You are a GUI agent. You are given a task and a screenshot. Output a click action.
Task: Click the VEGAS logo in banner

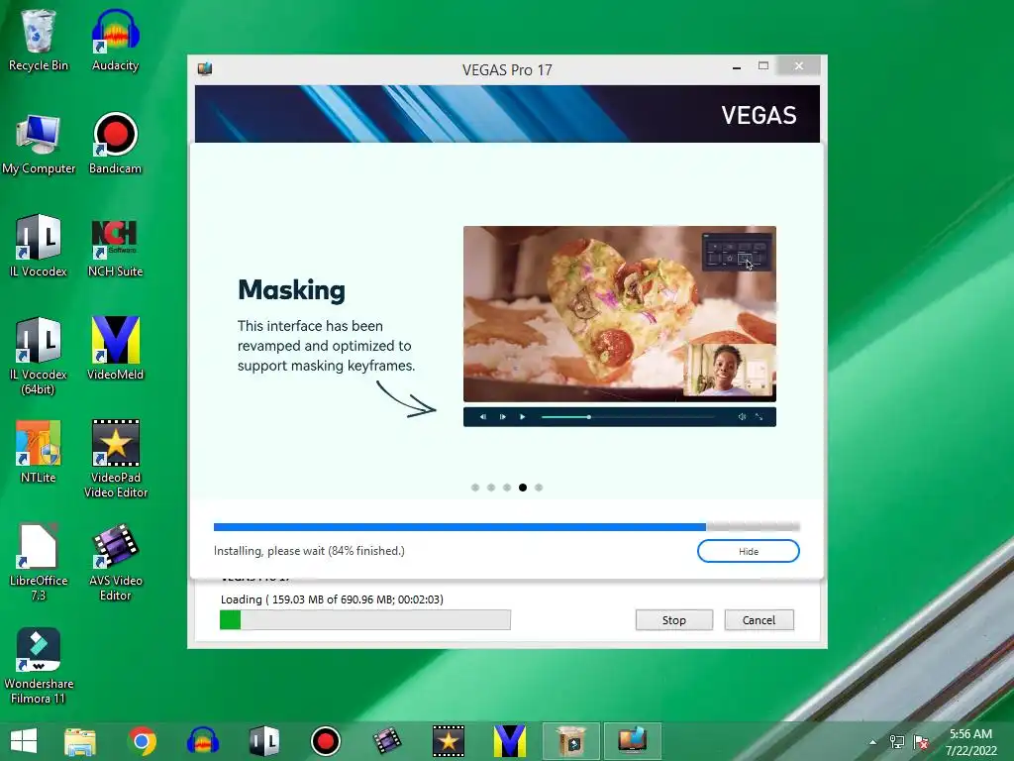coord(759,115)
